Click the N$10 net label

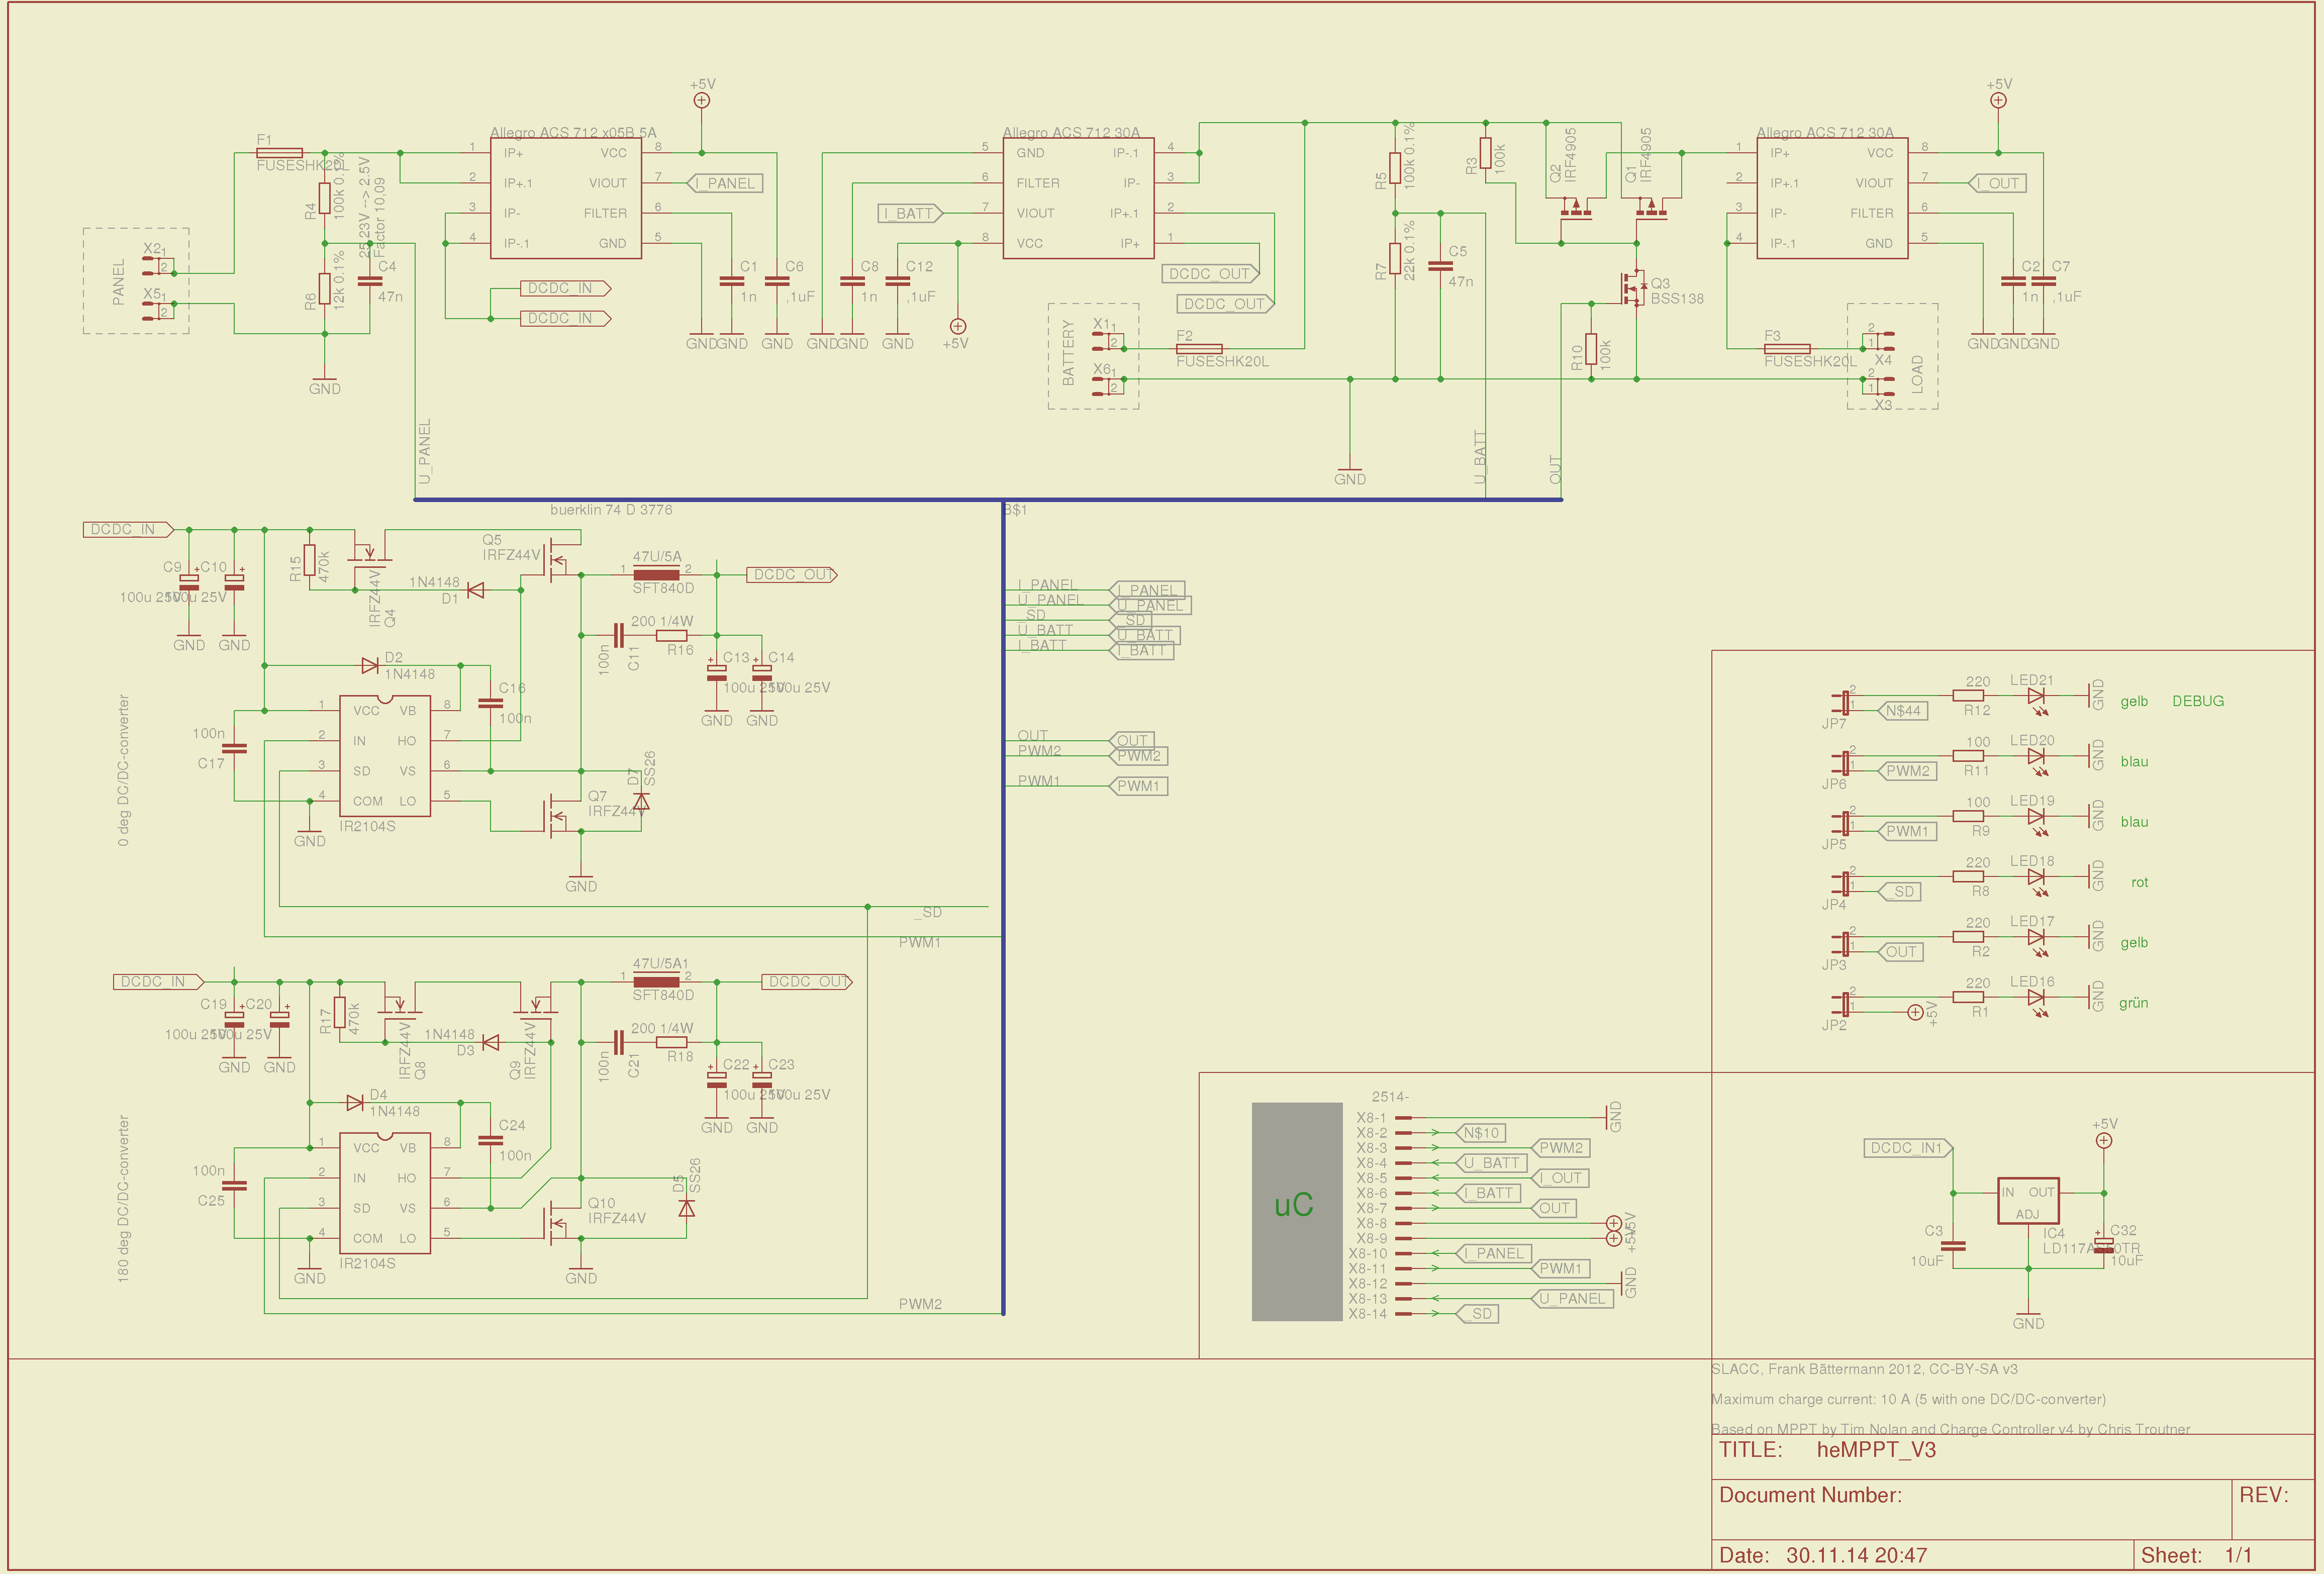1481,1133
